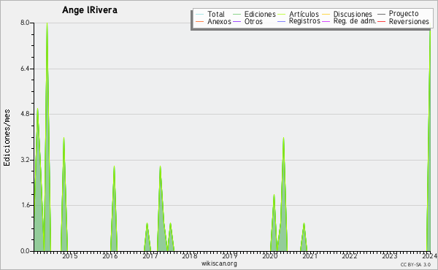The height and width of the screenshot is (270, 438).
Task: Click the CC BY-SA 3.0 license text
Action: click(415, 264)
